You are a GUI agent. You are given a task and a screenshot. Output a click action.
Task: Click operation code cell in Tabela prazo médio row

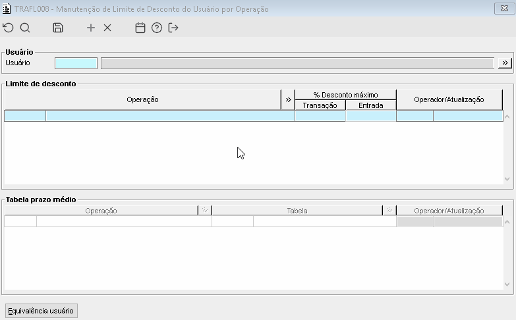click(x=20, y=221)
